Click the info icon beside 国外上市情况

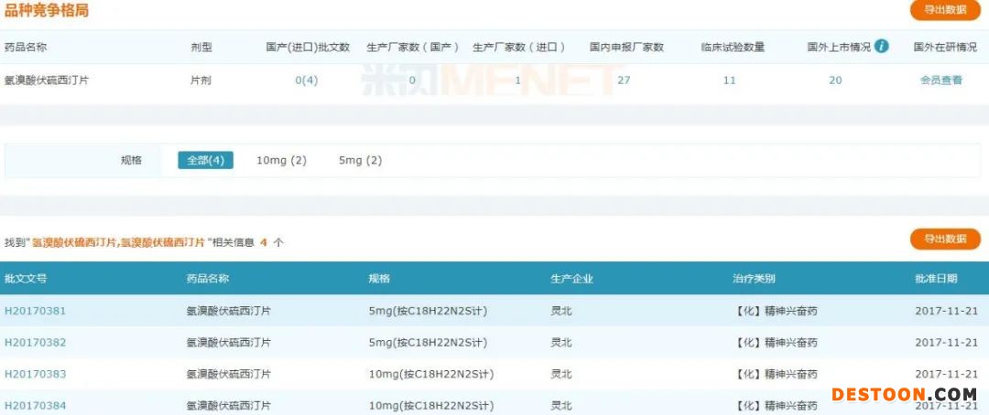[882, 46]
